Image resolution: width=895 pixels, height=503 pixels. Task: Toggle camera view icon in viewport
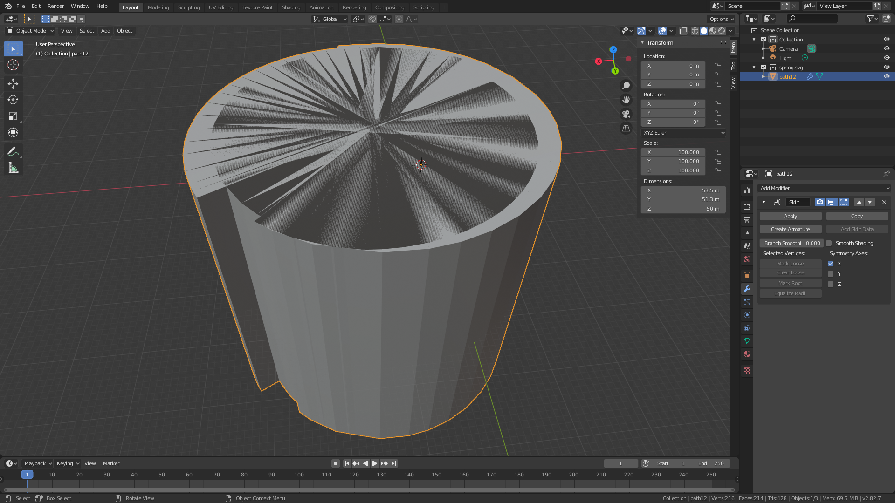(626, 114)
